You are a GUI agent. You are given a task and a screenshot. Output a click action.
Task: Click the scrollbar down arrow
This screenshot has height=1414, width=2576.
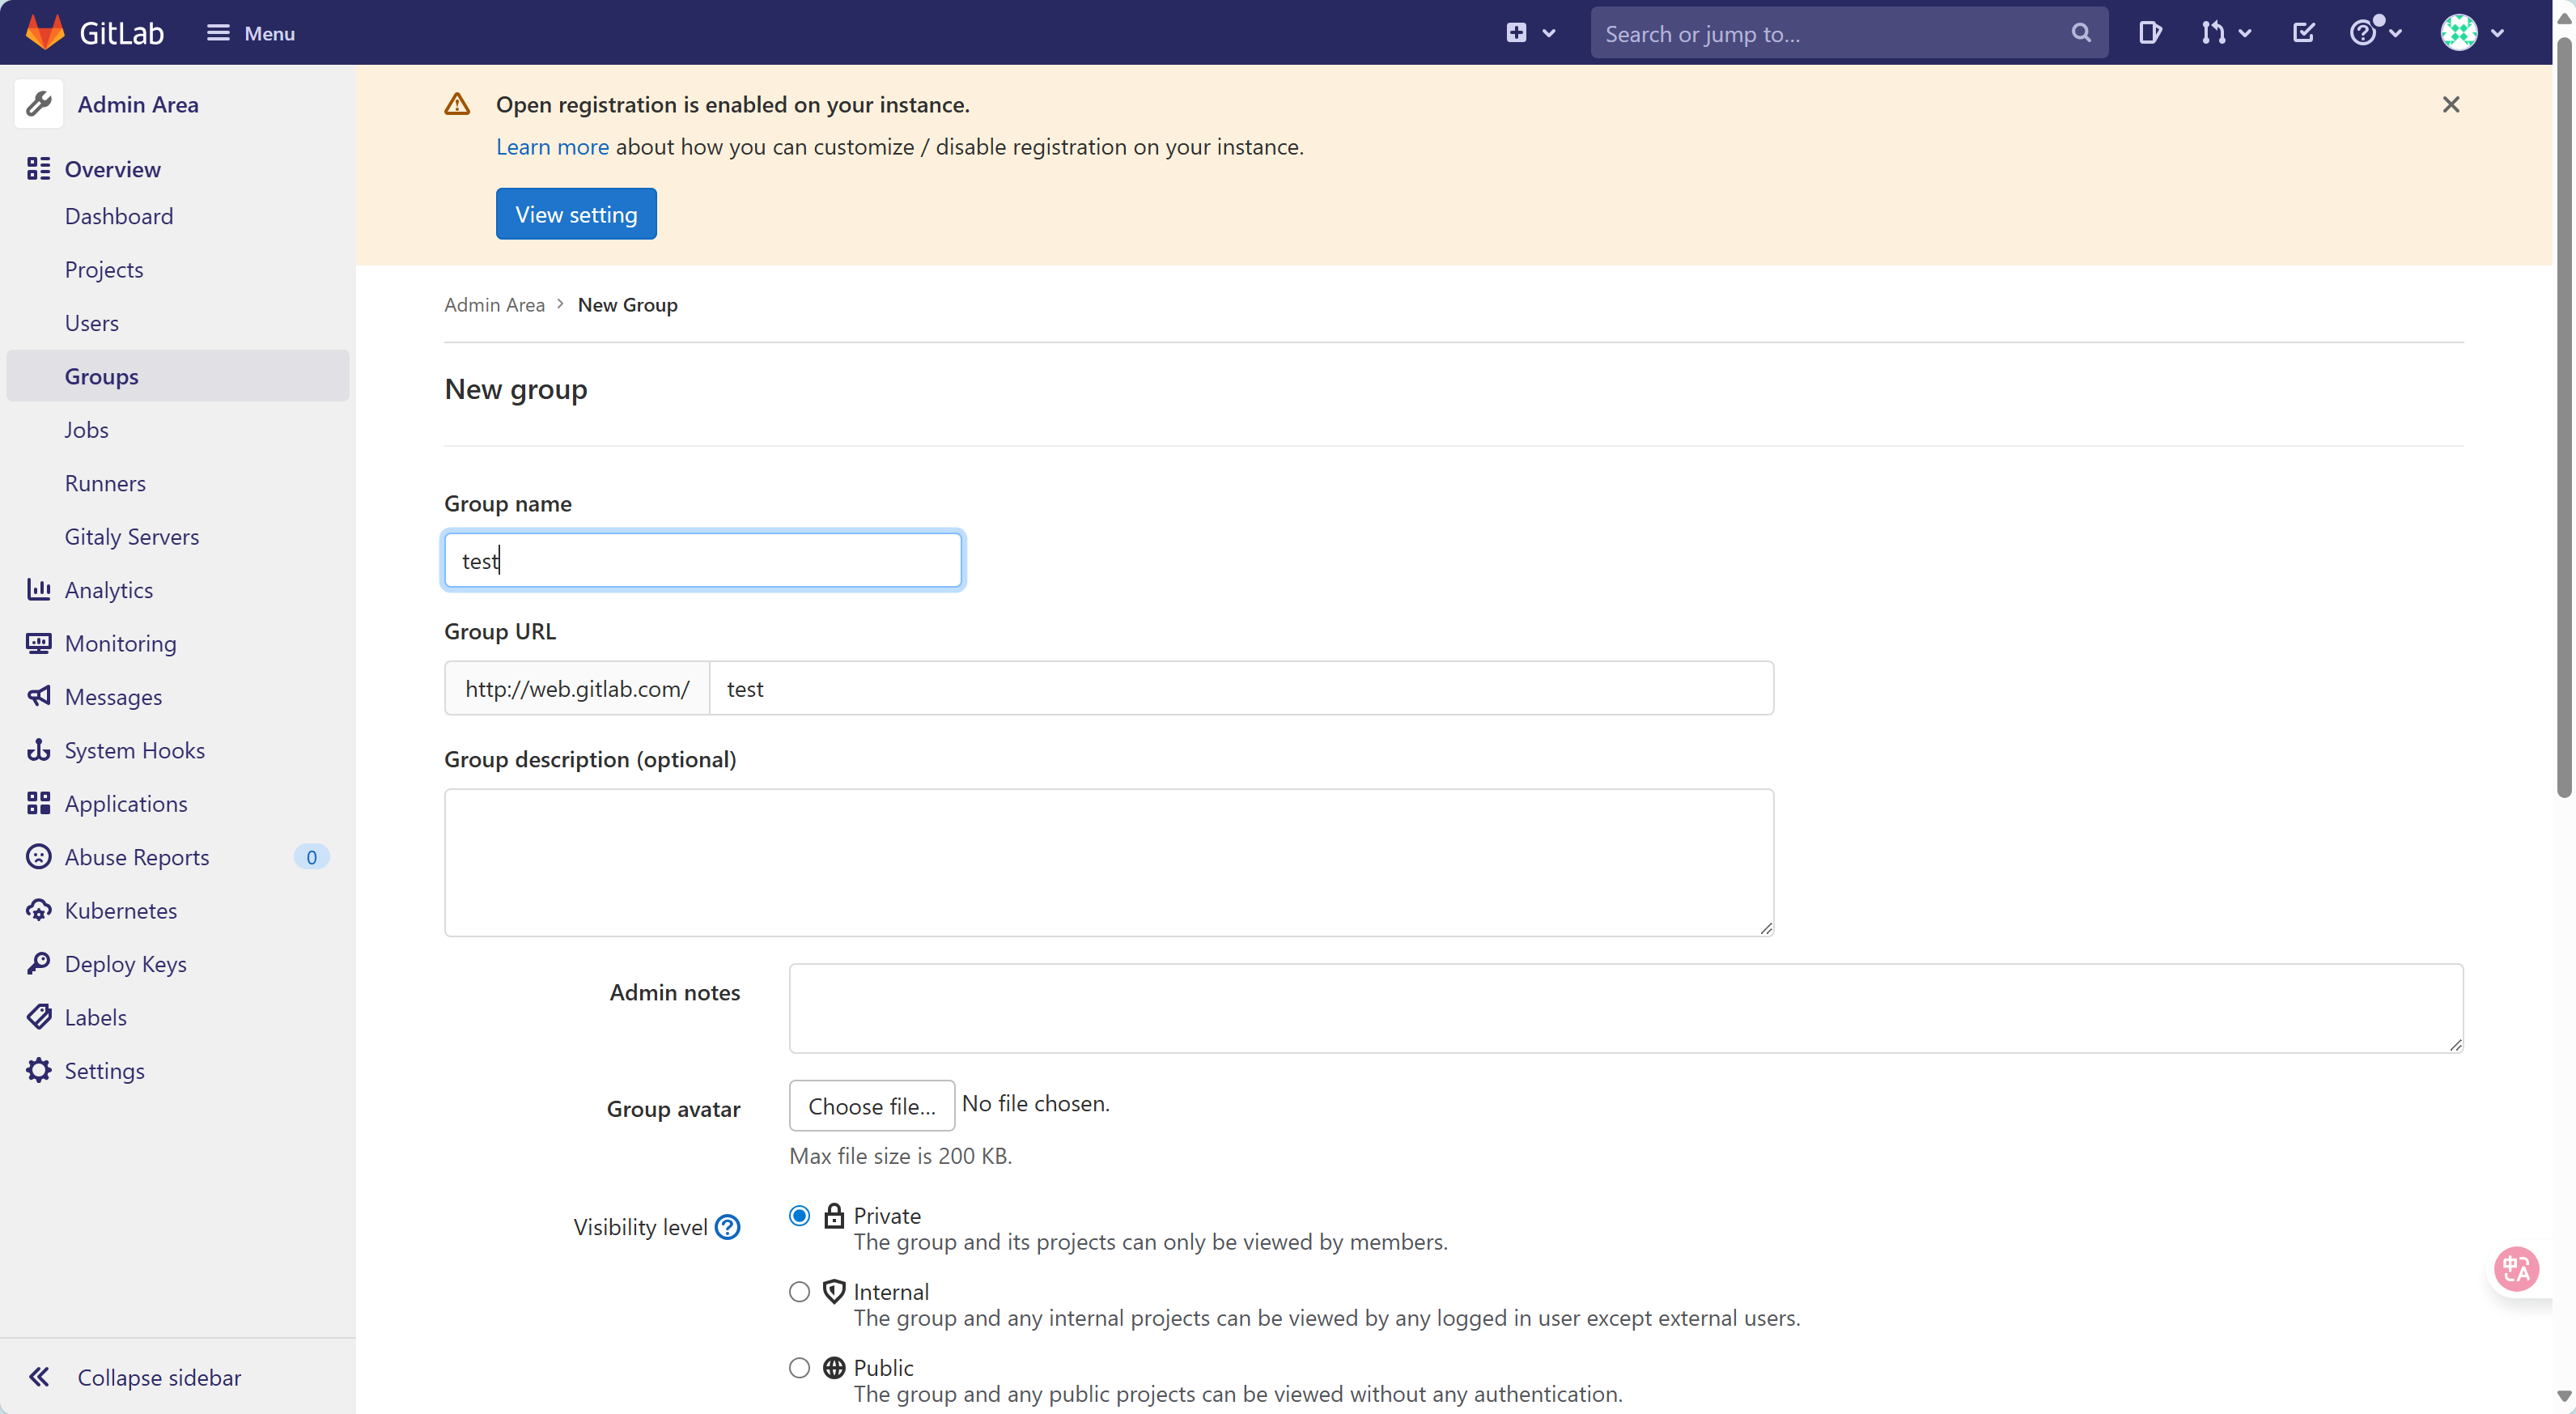point(2565,1395)
